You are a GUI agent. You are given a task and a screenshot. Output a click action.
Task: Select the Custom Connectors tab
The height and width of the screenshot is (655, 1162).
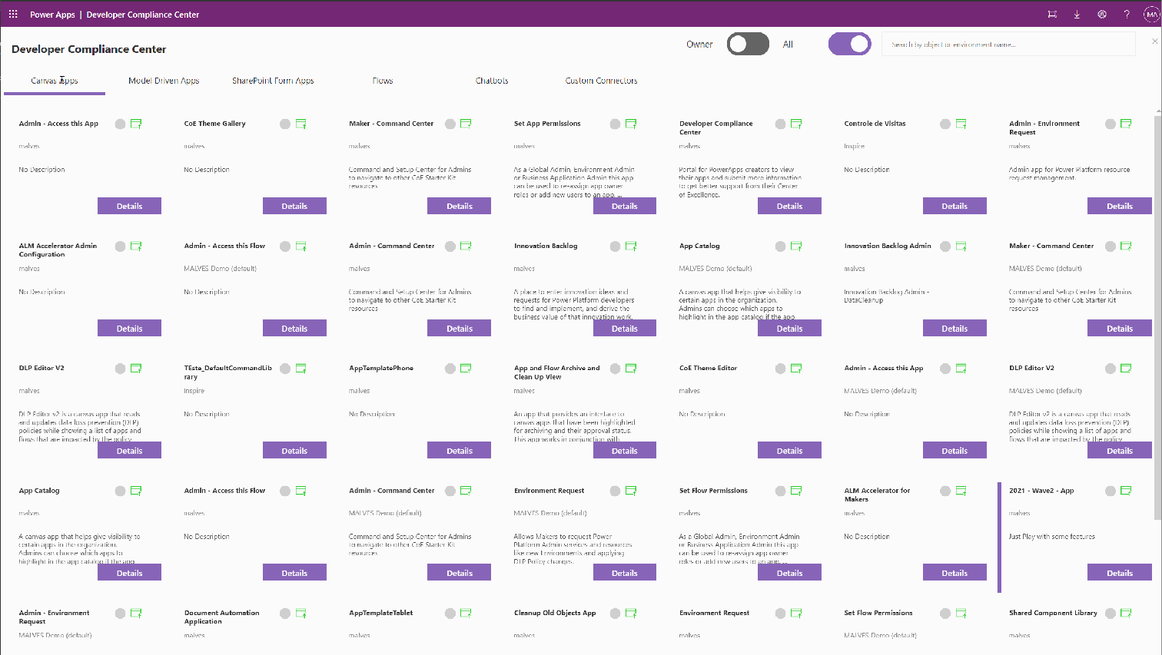pyautogui.click(x=601, y=81)
